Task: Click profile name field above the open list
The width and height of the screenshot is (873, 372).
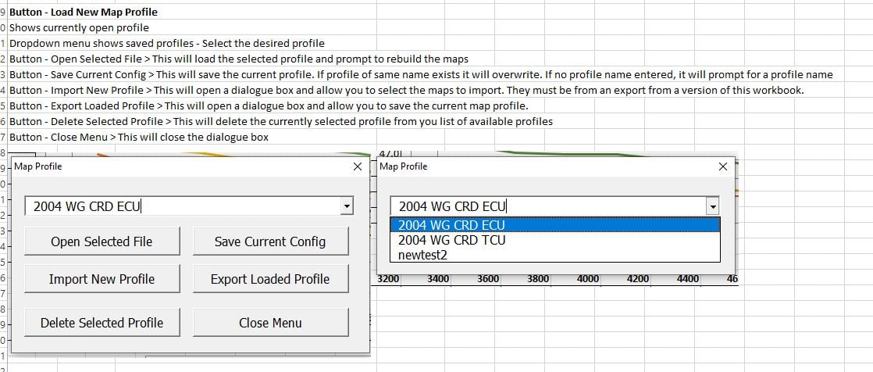Action: click(547, 206)
